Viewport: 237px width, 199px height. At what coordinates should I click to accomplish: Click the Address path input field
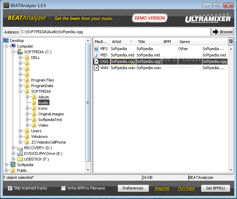coord(115,32)
